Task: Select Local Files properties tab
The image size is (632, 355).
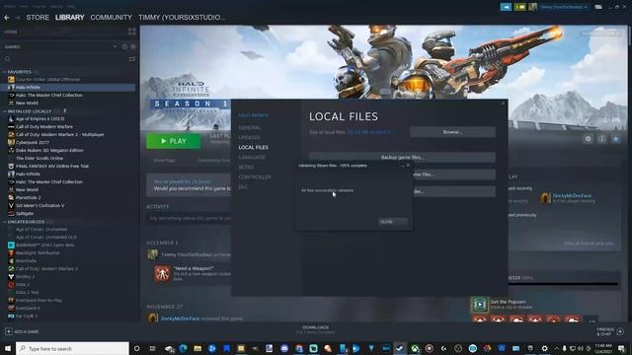Action: tap(253, 147)
